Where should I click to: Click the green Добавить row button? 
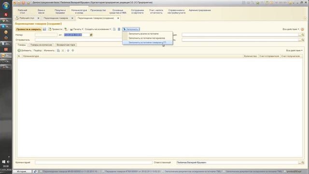point(25,50)
